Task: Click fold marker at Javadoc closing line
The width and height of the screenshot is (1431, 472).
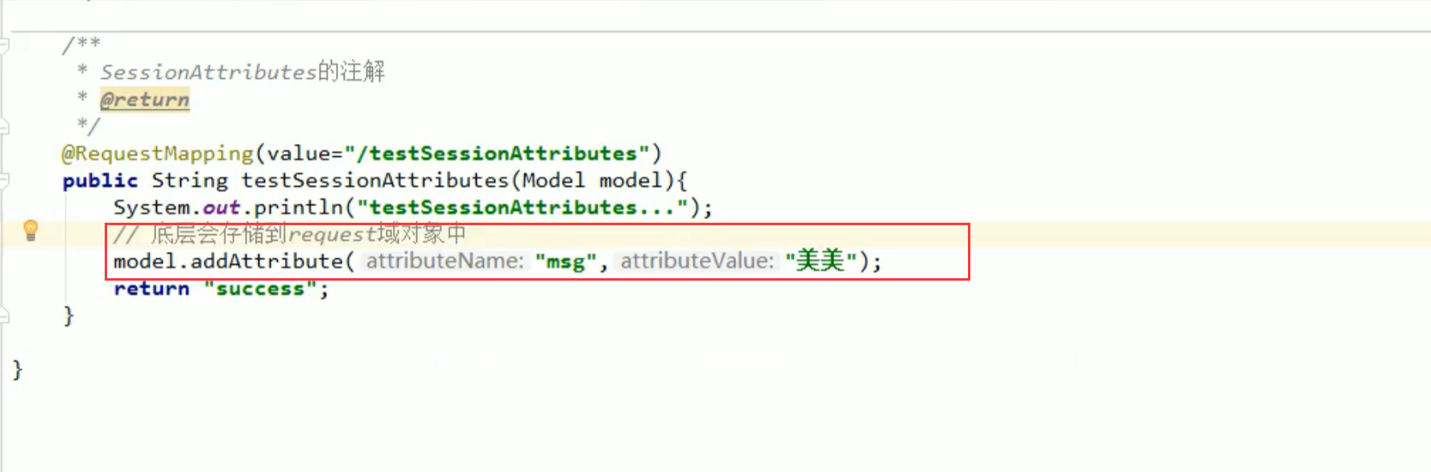Action: pos(4,126)
